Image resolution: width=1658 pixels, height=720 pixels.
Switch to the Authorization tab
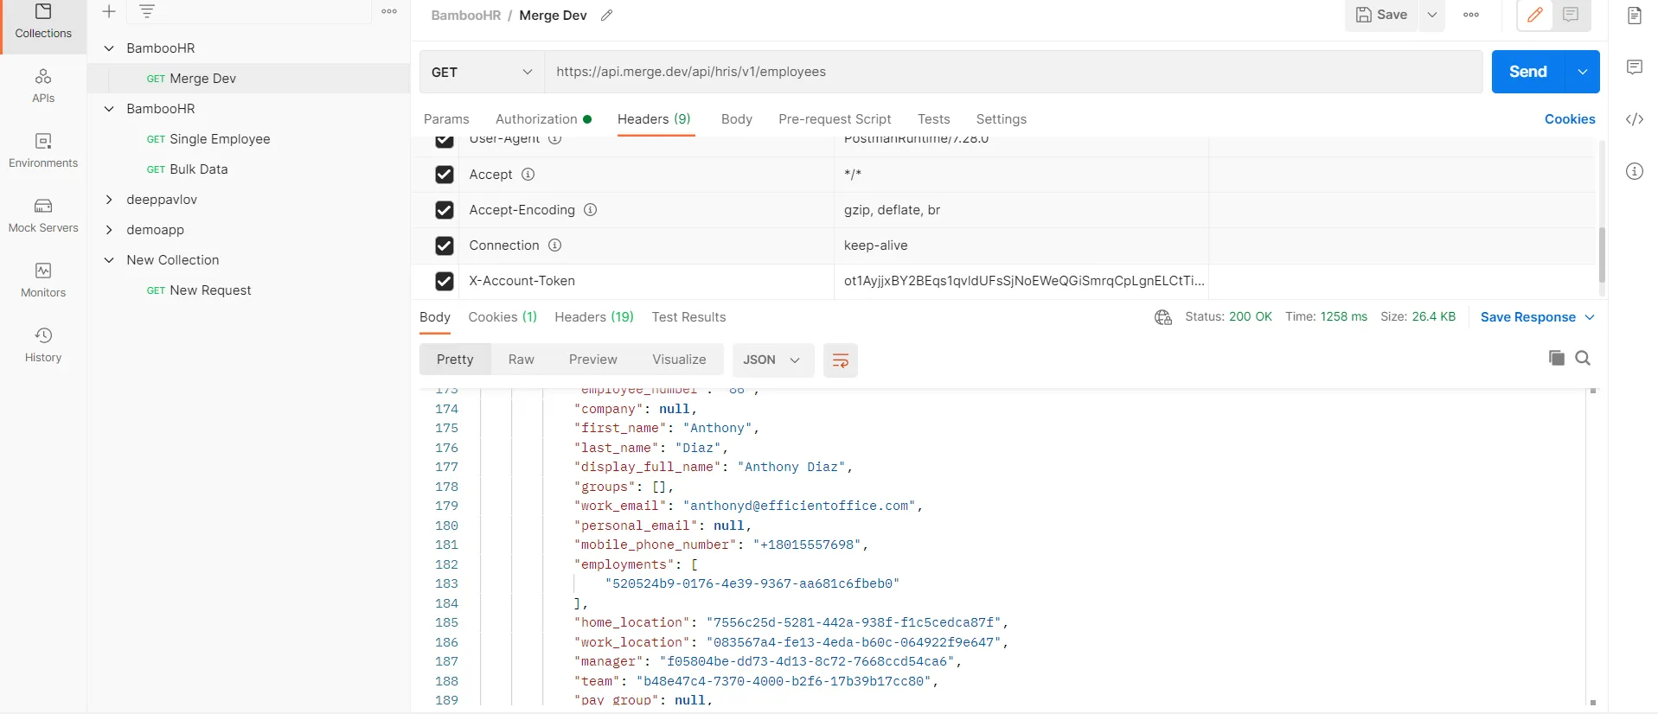tap(543, 119)
